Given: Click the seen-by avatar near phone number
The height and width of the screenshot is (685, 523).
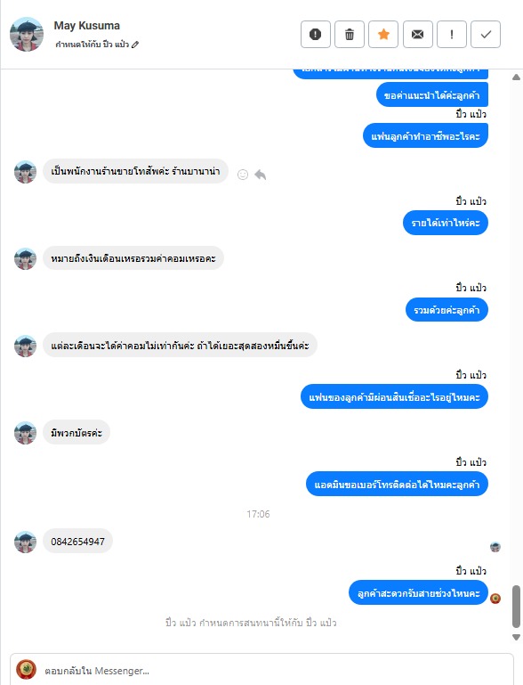Looking at the screenshot, I should click(495, 547).
